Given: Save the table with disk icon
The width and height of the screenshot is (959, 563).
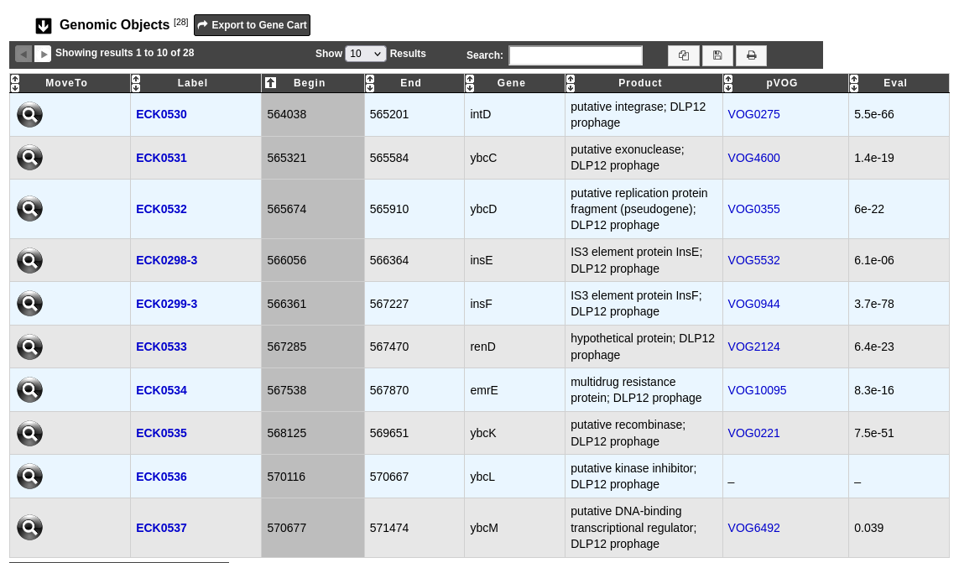Looking at the screenshot, I should 717,55.
